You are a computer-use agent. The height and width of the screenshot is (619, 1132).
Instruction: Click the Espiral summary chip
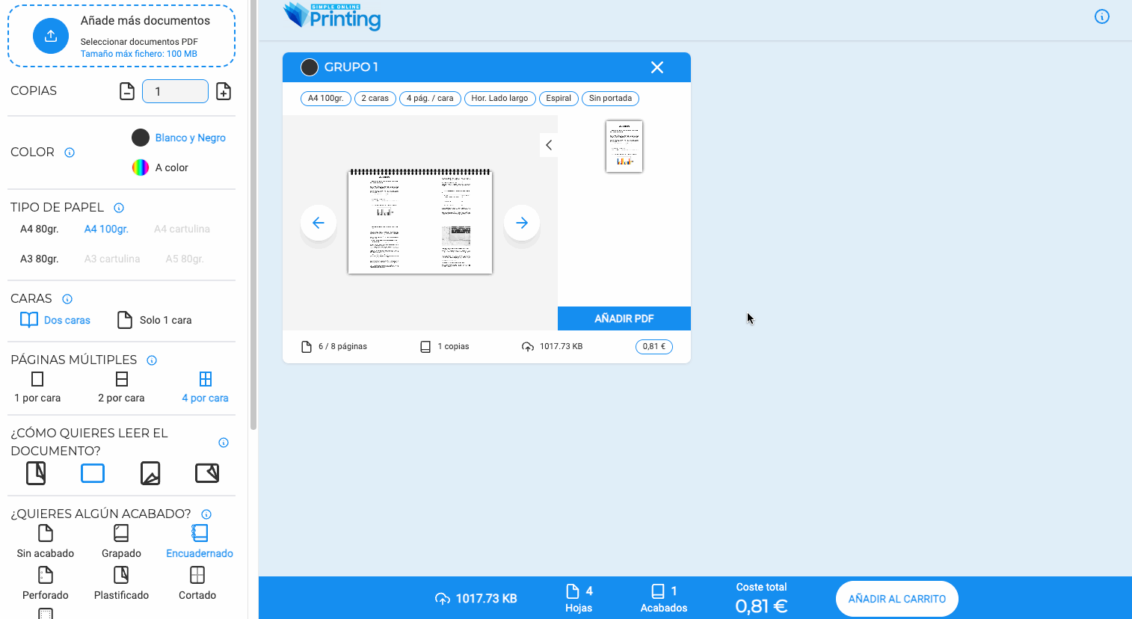pos(559,99)
